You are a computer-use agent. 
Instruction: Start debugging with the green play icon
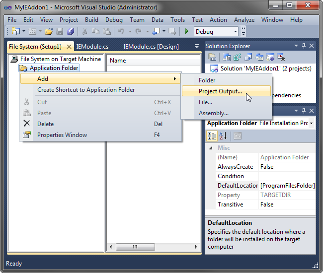(x=187, y=31)
